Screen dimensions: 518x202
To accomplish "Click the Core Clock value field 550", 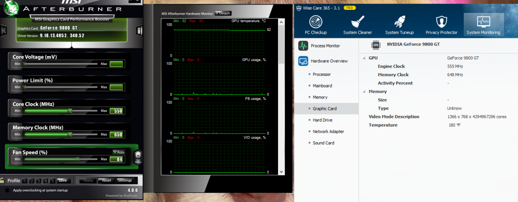I will pyautogui.click(x=117, y=111).
